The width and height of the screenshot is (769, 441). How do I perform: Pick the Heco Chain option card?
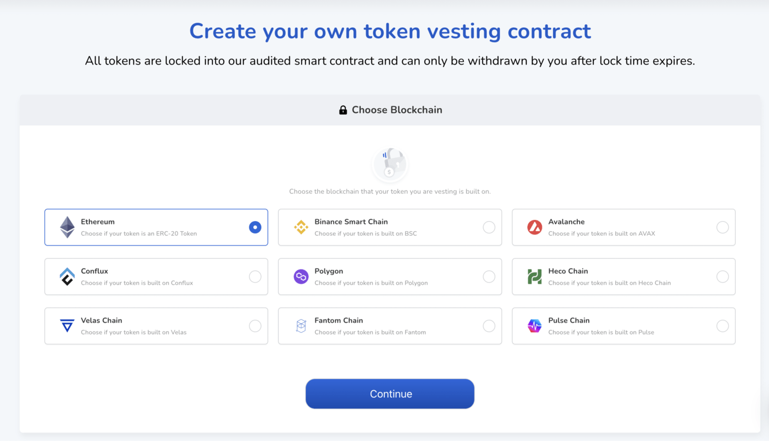coord(623,277)
